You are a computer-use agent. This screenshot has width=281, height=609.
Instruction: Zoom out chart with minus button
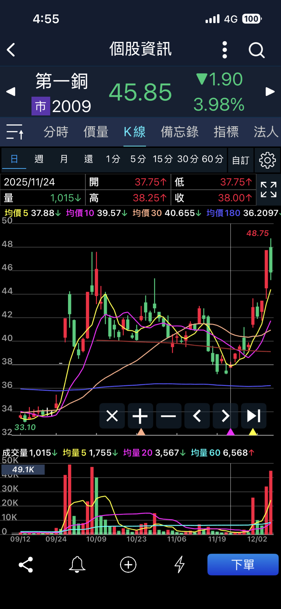169,416
